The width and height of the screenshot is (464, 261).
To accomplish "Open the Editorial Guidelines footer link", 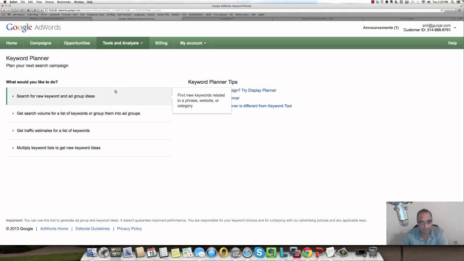I will [x=93, y=229].
